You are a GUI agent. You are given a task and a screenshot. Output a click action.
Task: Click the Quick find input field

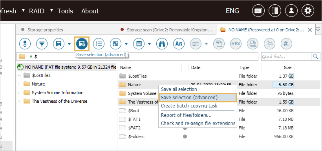(x=286, y=56)
